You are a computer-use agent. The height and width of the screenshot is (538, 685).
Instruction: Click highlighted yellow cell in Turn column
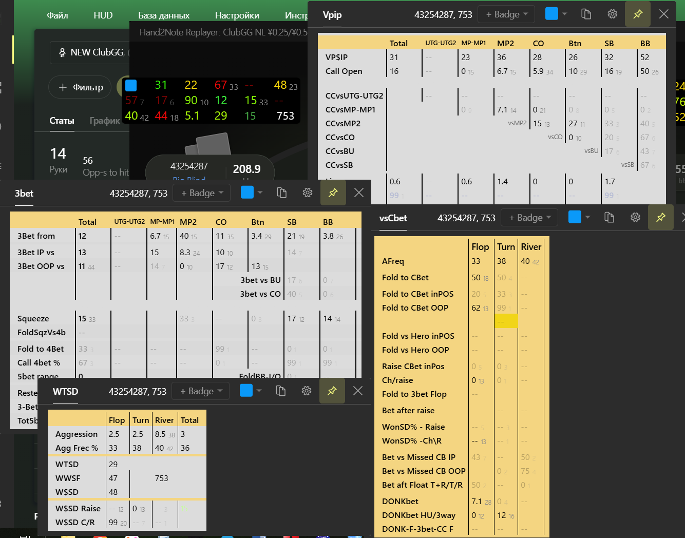click(506, 321)
